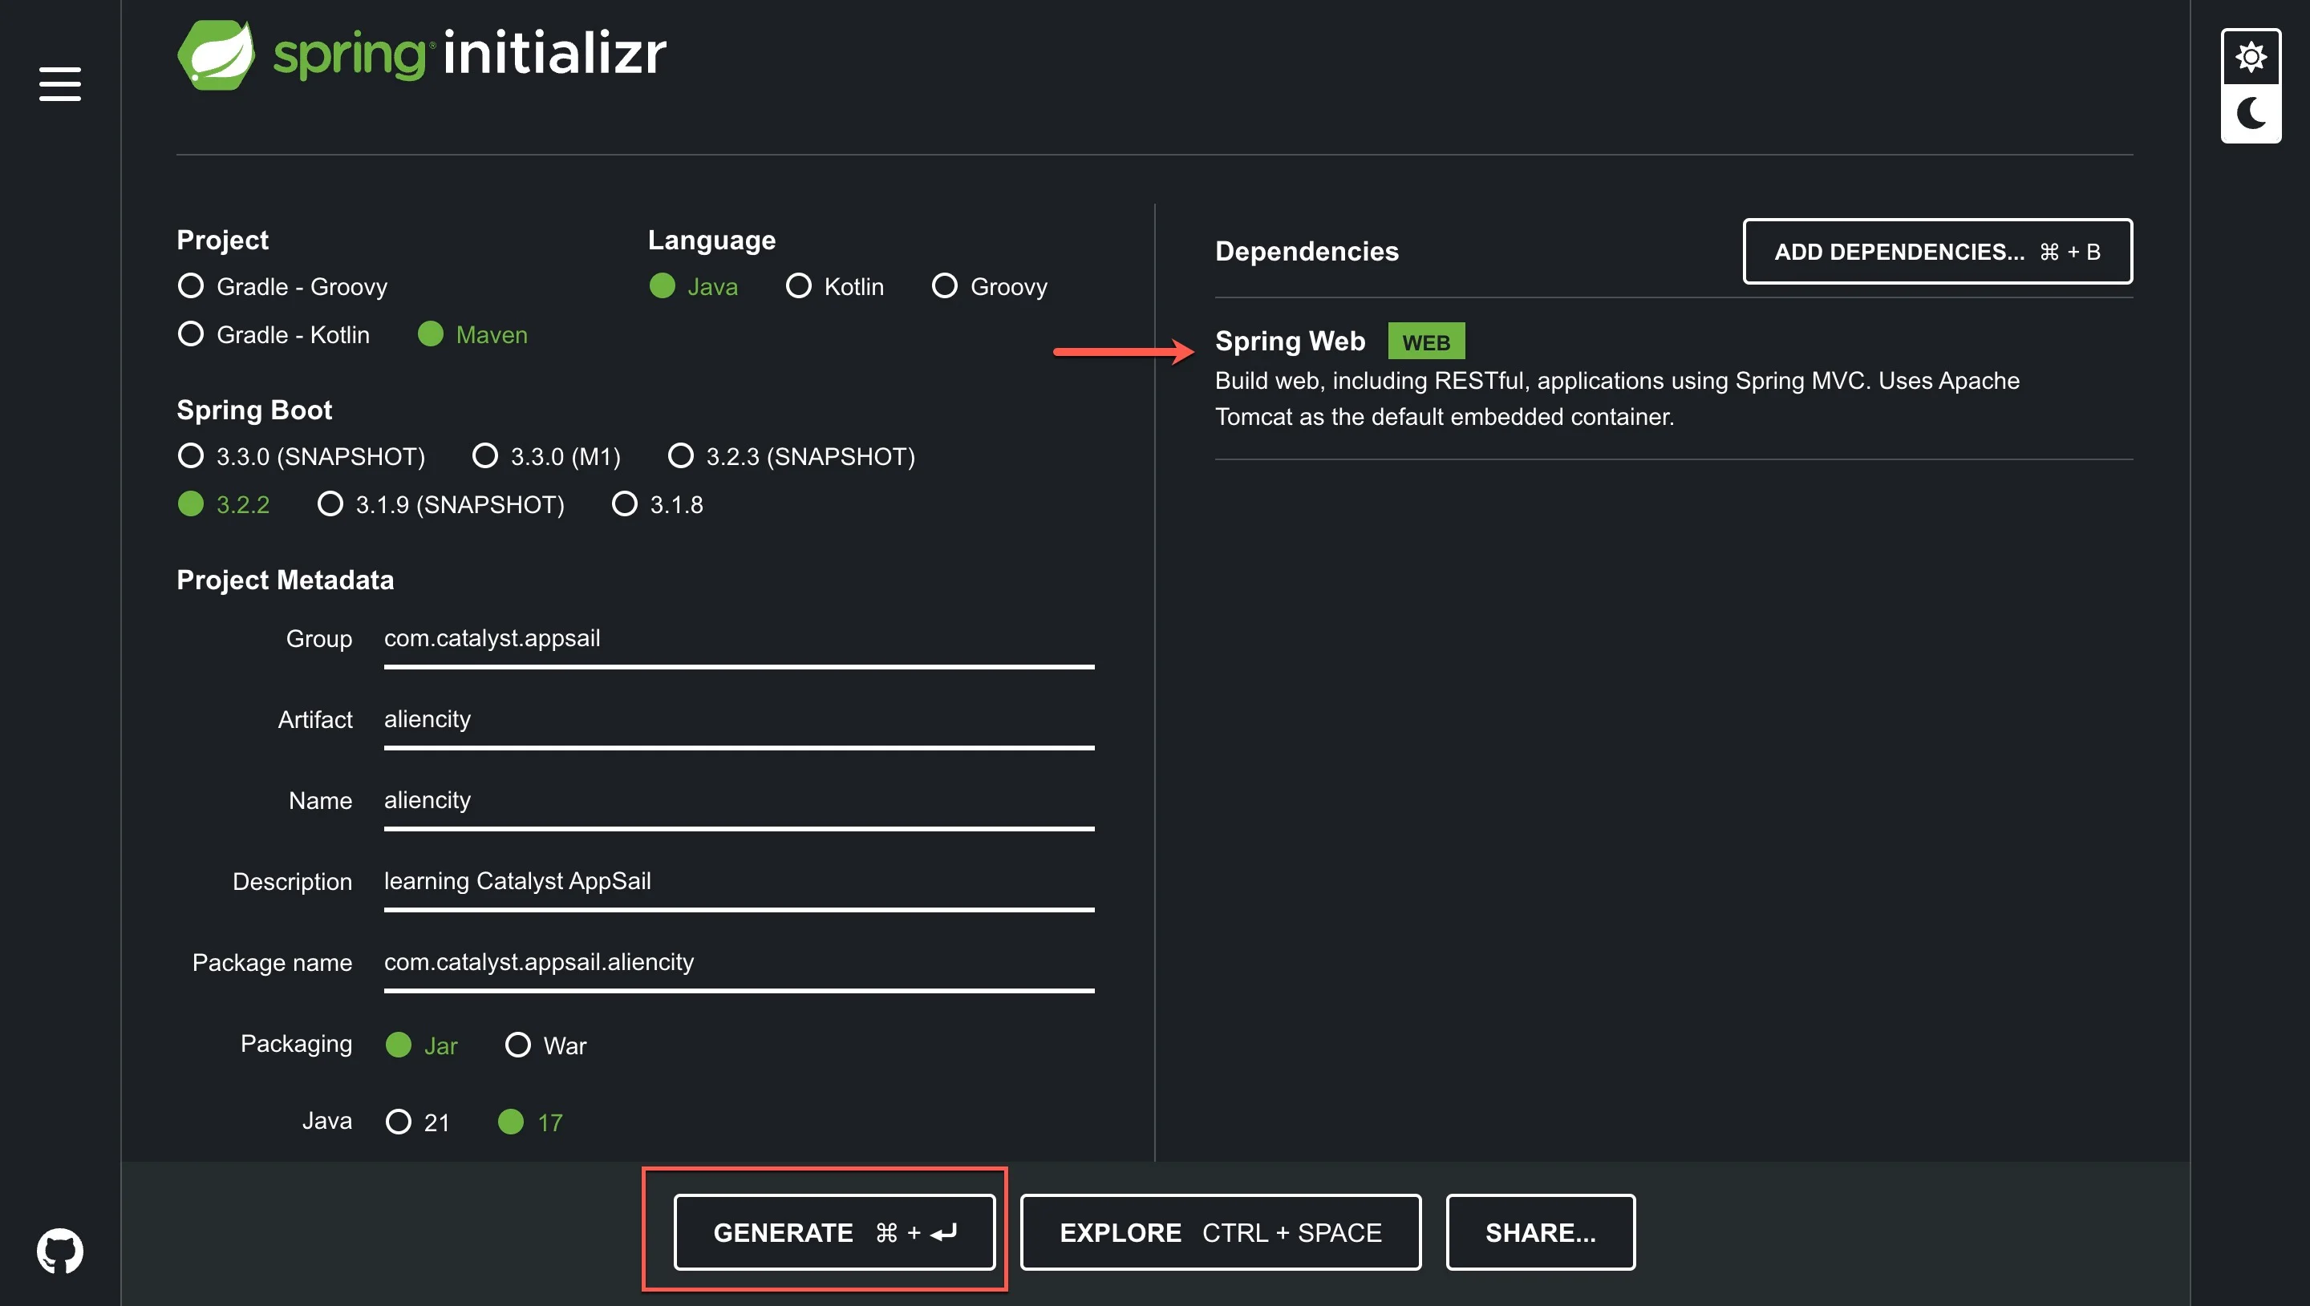This screenshot has height=1306, width=2310.
Task: Click the Spring leaf logo
Action: [217, 54]
